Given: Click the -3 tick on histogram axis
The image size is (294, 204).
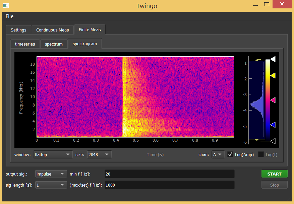Looking at the screenshot, I should [x=244, y=94].
